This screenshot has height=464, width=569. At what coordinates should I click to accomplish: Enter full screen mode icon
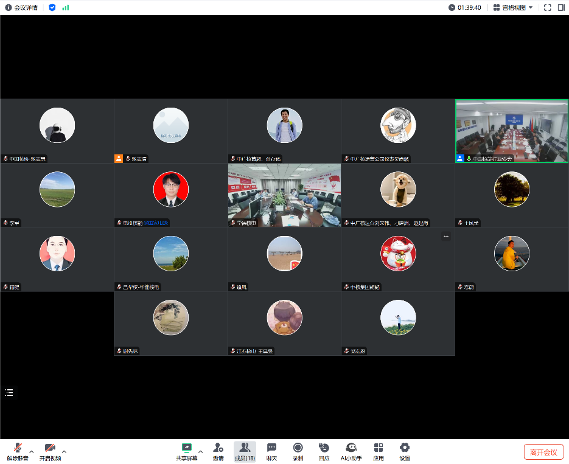click(548, 7)
